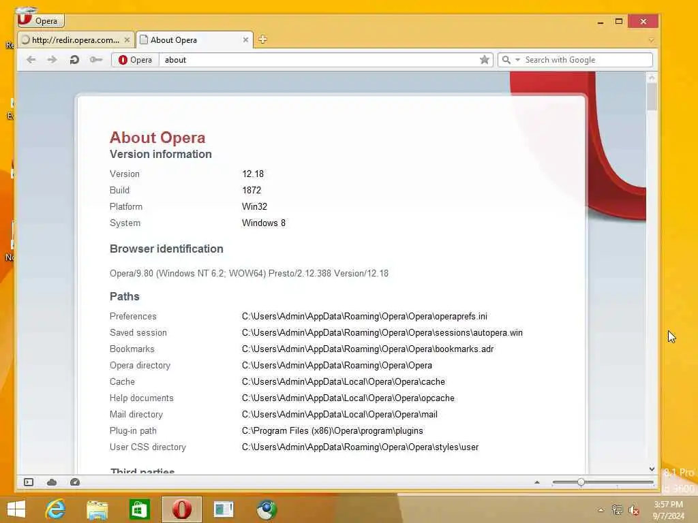The image size is (698, 523).
Task: Click the system value 'Windows 8'
Action: pyautogui.click(x=264, y=223)
